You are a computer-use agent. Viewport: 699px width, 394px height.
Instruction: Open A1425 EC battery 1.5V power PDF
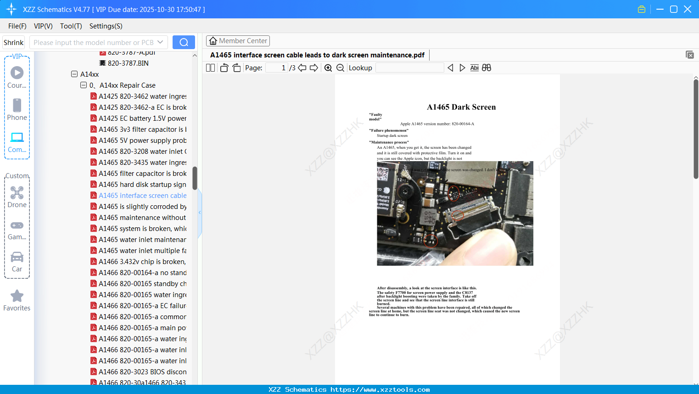139,118
